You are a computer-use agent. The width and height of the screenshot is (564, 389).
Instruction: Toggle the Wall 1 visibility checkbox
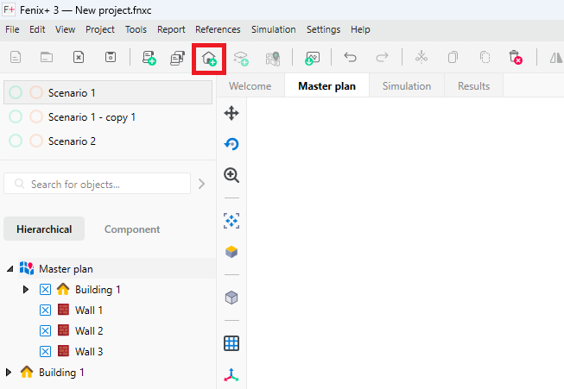click(x=46, y=311)
